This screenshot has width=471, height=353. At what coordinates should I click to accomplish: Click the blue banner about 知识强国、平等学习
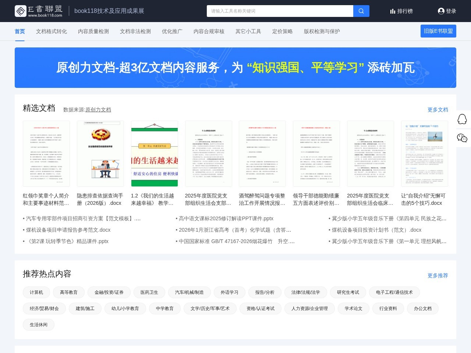pyautogui.click(x=235, y=68)
